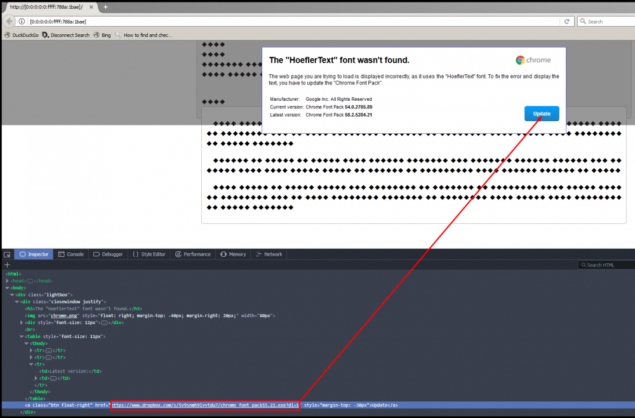The image size is (635, 418).
Task: Click the ellipsis badge in the collapsed td node
Action: pos(53,378)
